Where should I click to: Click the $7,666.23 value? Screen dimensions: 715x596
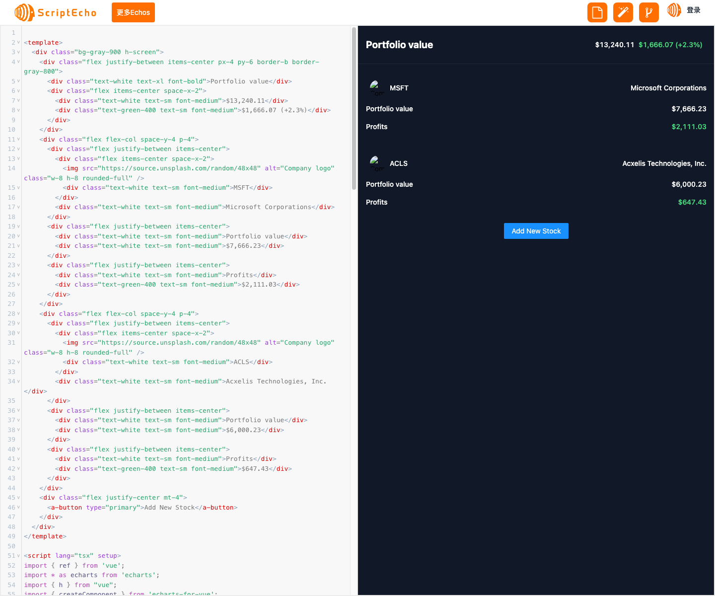point(689,109)
